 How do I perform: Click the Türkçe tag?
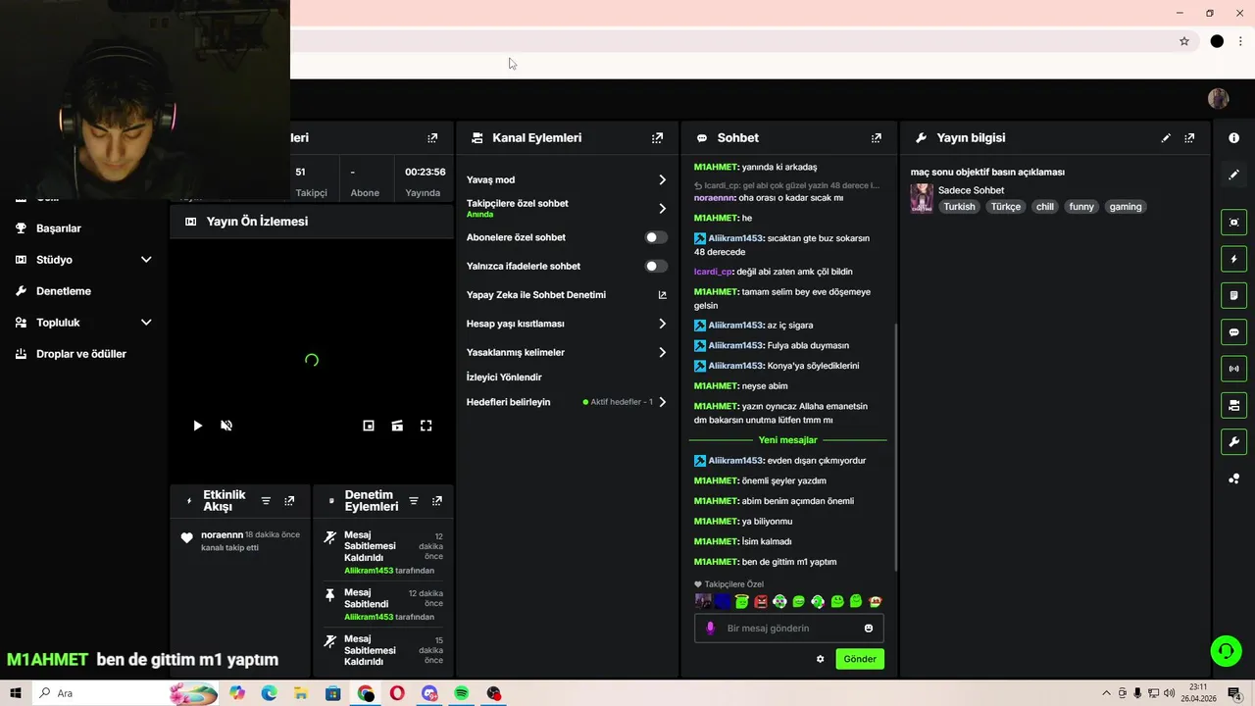[x=1005, y=207]
